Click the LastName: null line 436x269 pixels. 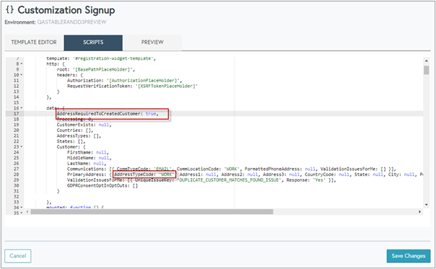tap(87, 164)
